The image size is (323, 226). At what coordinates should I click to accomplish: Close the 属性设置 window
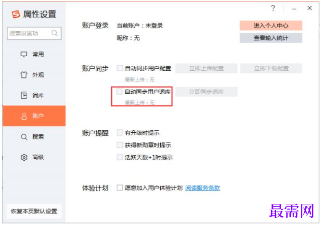[x=310, y=8]
